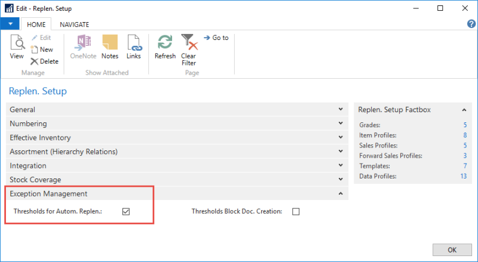The height and width of the screenshot is (262, 478).
Task: Click the New document icon
Action: tap(35, 50)
